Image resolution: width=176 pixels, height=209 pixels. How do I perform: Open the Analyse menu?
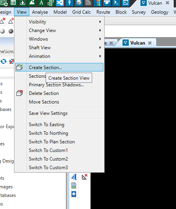40,12
